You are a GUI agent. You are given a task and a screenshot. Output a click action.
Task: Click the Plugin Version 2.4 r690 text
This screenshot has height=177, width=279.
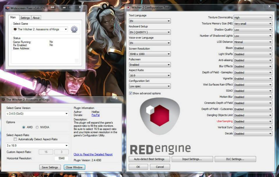coord(87,160)
